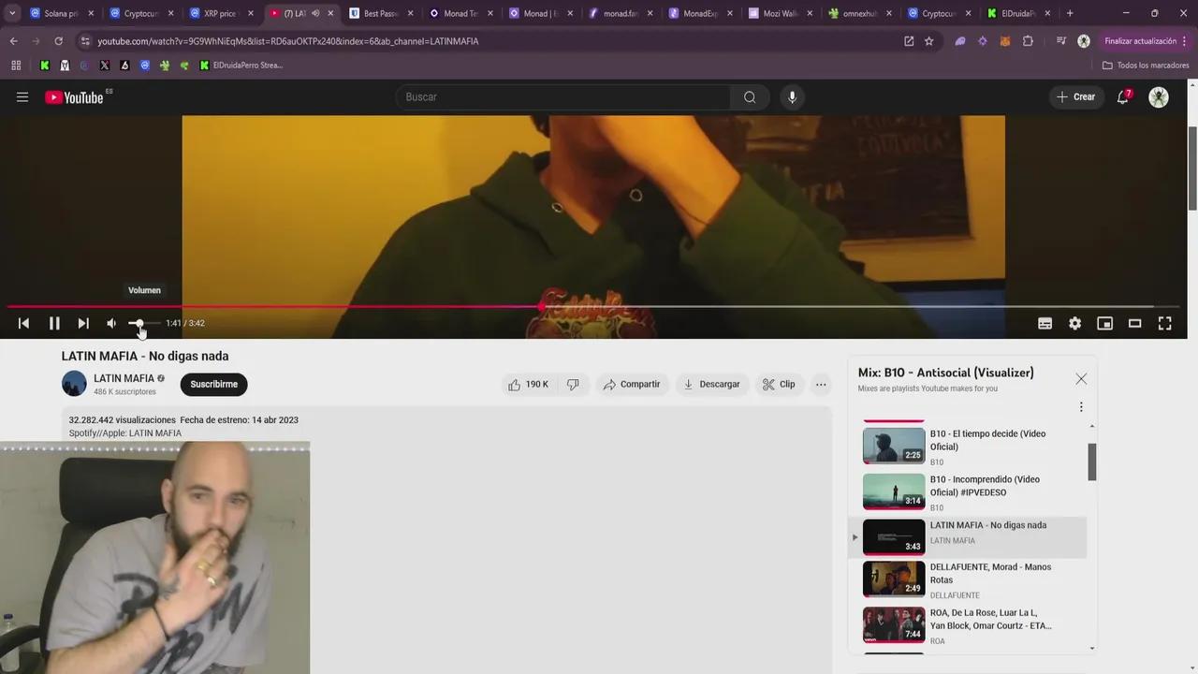Open the ElDruidaPerro Strea... bookmark

click(241, 66)
